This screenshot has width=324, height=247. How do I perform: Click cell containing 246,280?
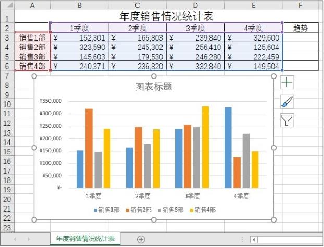coord(195,57)
